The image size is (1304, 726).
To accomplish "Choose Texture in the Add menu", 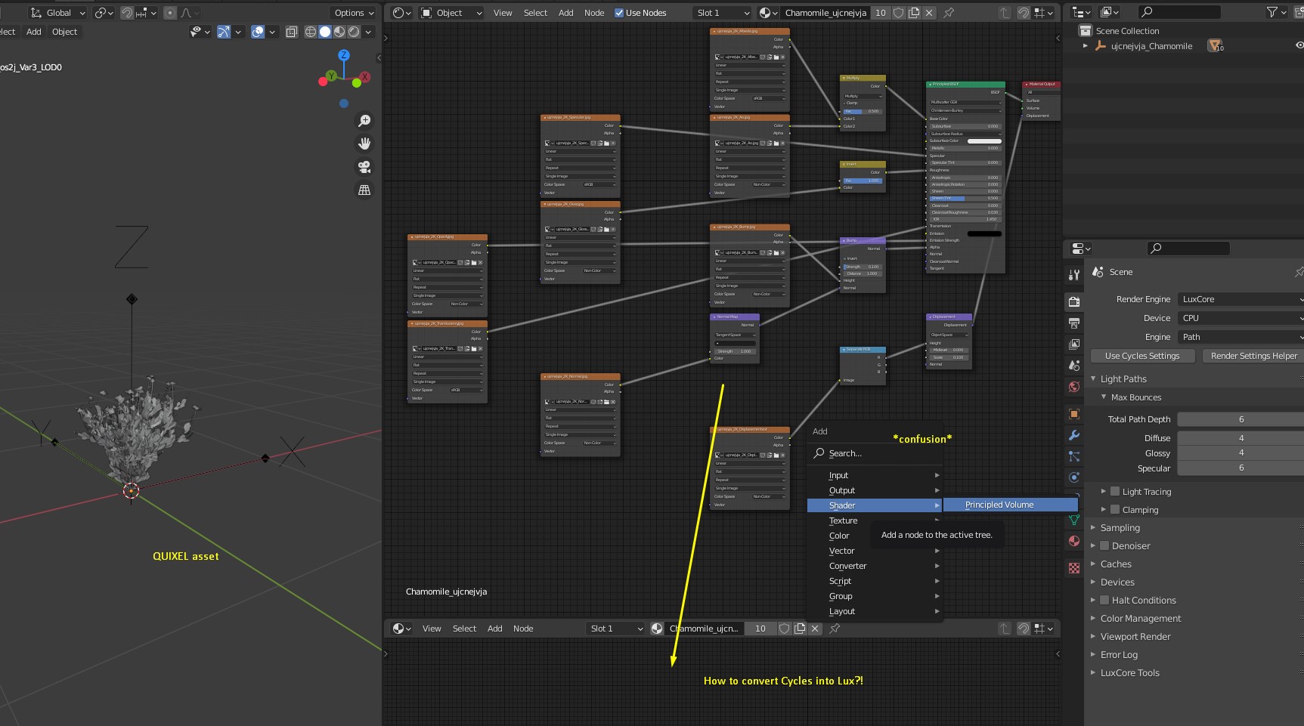I will pyautogui.click(x=843, y=521).
